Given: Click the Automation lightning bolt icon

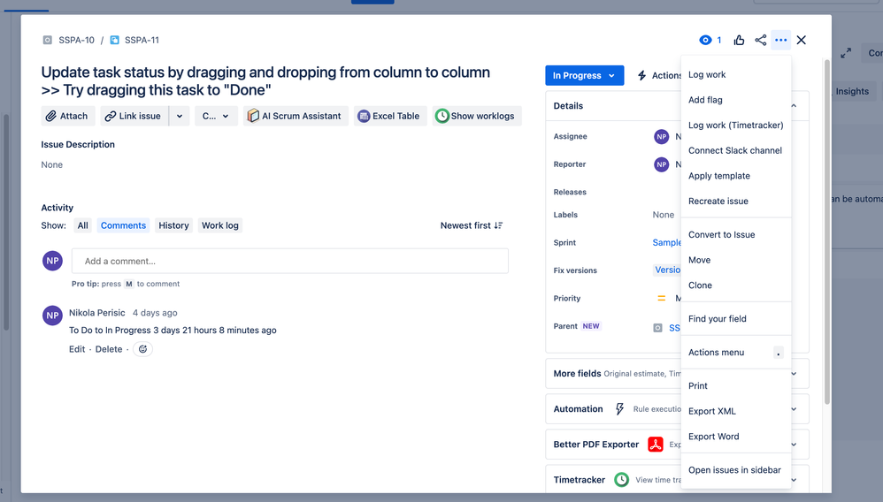Looking at the screenshot, I should [x=619, y=409].
